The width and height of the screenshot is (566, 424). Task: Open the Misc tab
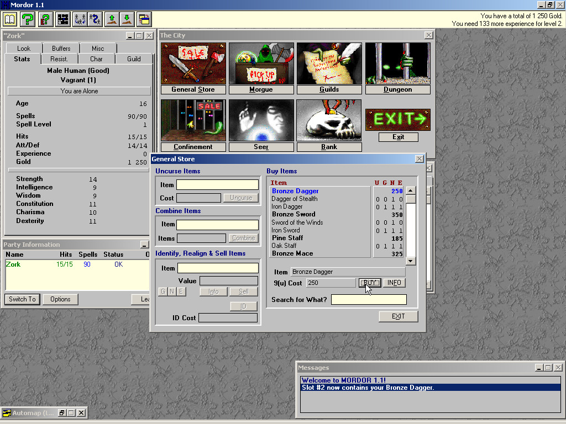[x=98, y=49]
